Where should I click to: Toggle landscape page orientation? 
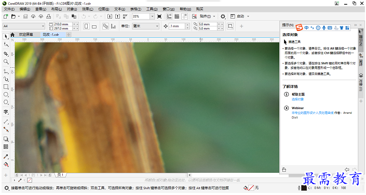coord(94,26)
